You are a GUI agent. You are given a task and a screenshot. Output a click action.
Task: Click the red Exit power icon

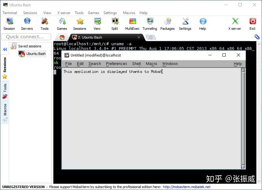253,24
